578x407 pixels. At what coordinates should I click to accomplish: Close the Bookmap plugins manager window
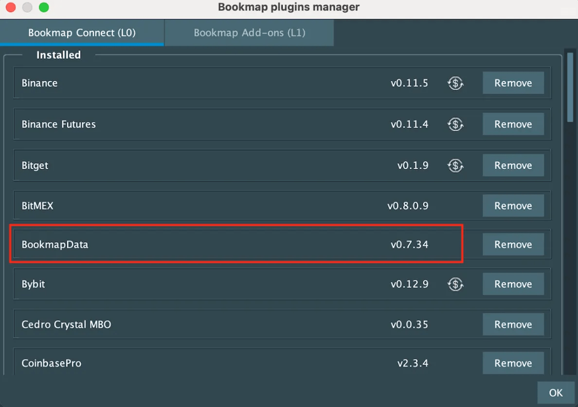point(11,7)
